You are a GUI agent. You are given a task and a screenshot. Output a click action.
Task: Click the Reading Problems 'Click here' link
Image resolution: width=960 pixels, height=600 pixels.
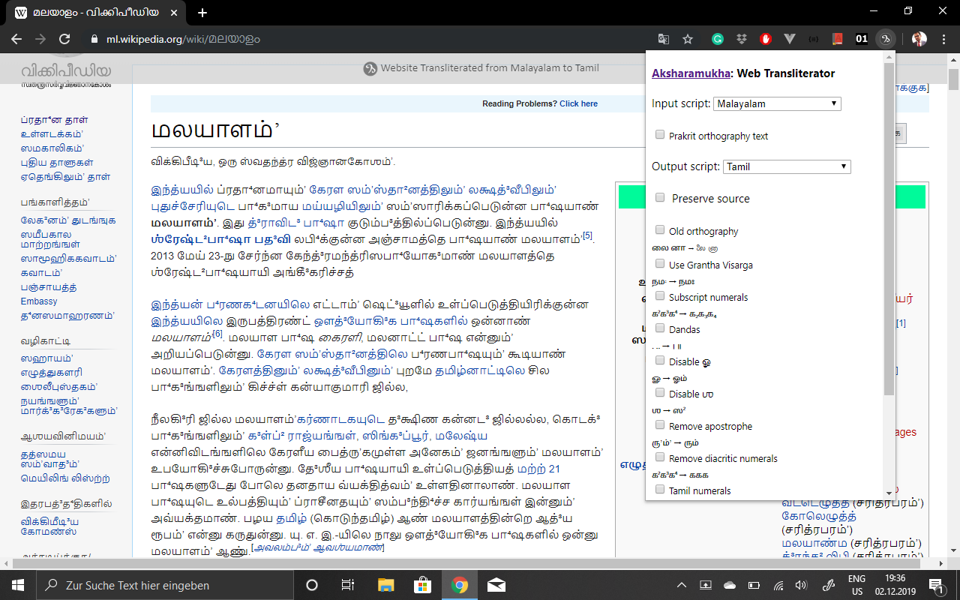(x=578, y=103)
